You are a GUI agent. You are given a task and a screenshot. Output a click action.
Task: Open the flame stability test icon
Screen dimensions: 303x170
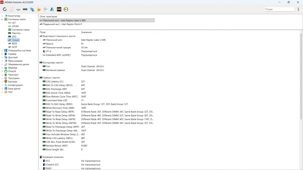pos(39,9)
